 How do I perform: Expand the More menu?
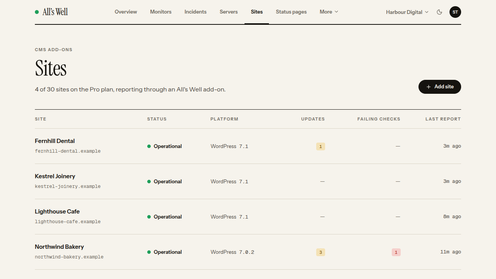tap(329, 12)
